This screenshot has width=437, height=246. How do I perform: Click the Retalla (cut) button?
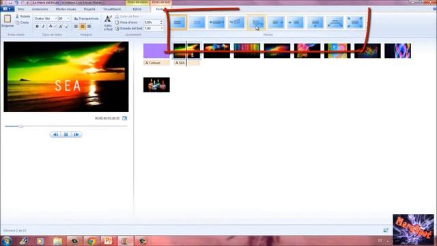click(x=23, y=16)
